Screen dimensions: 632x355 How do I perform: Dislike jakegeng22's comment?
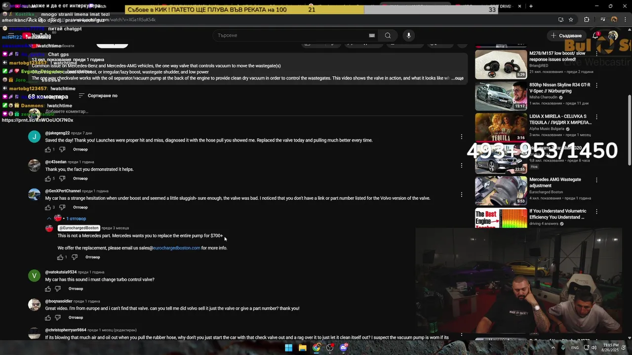click(x=62, y=149)
